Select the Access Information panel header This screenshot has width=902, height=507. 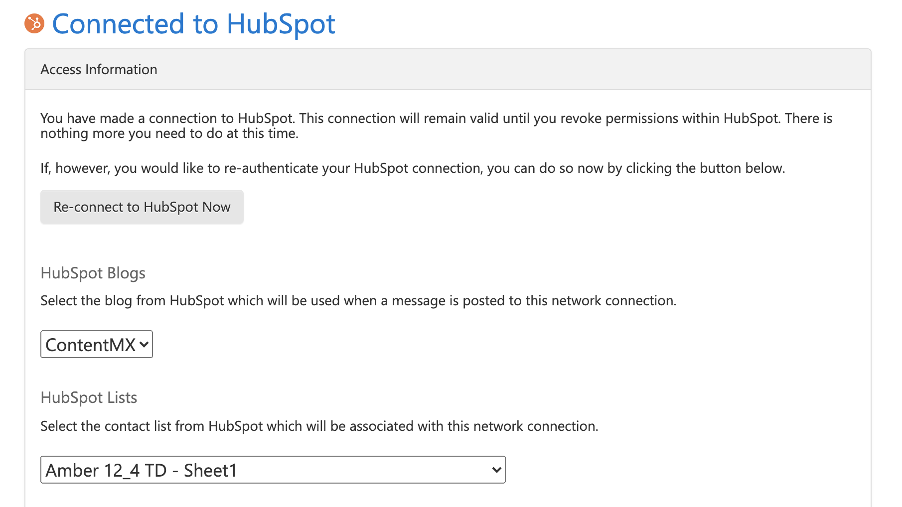pyautogui.click(x=99, y=69)
